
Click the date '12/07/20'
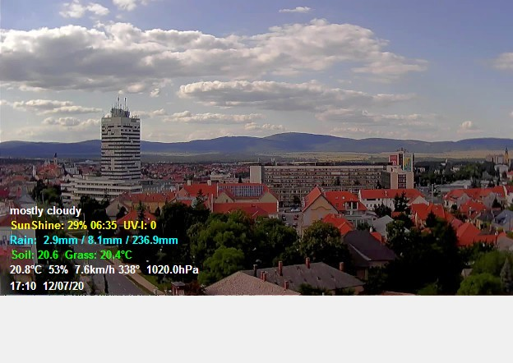point(63,287)
